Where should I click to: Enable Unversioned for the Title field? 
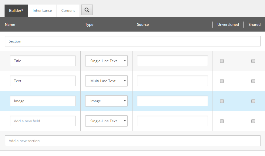click(x=222, y=61)
